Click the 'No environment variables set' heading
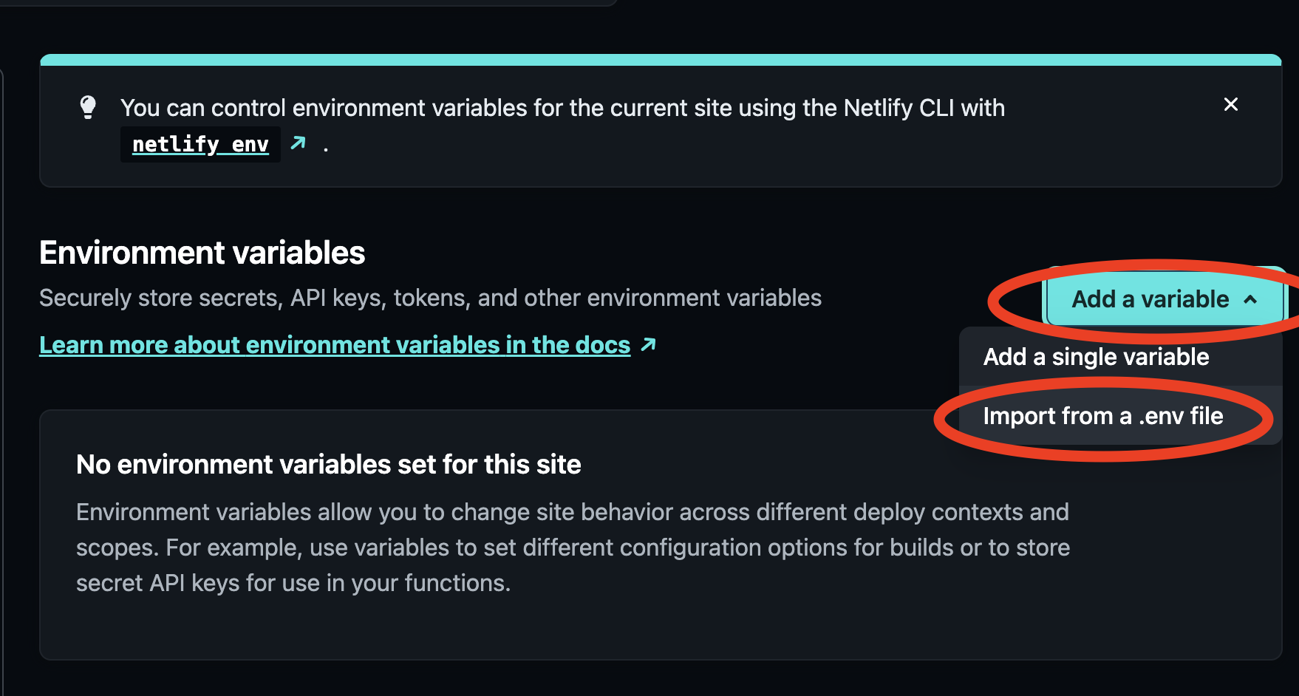1299x696 pixels. tap(328, 465)
